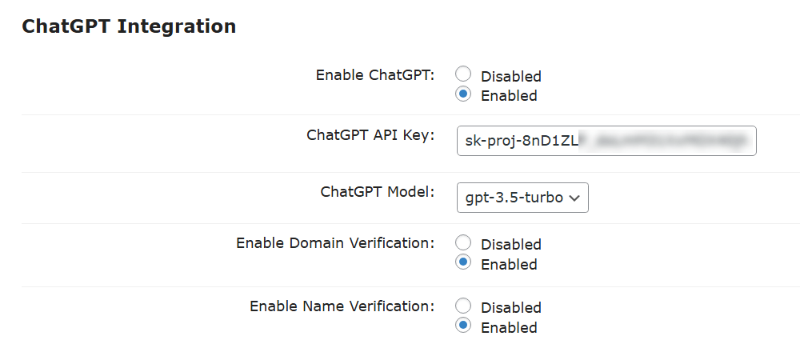This screenshot has height=352, width=800.
Task: Click "Disabled" text beside Domain Verification option
Action: pos(510,245)
